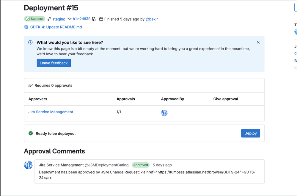Click the commit icon preceding b1c9d830
This screenshot has height=196, width=297.
pos(69,19)
